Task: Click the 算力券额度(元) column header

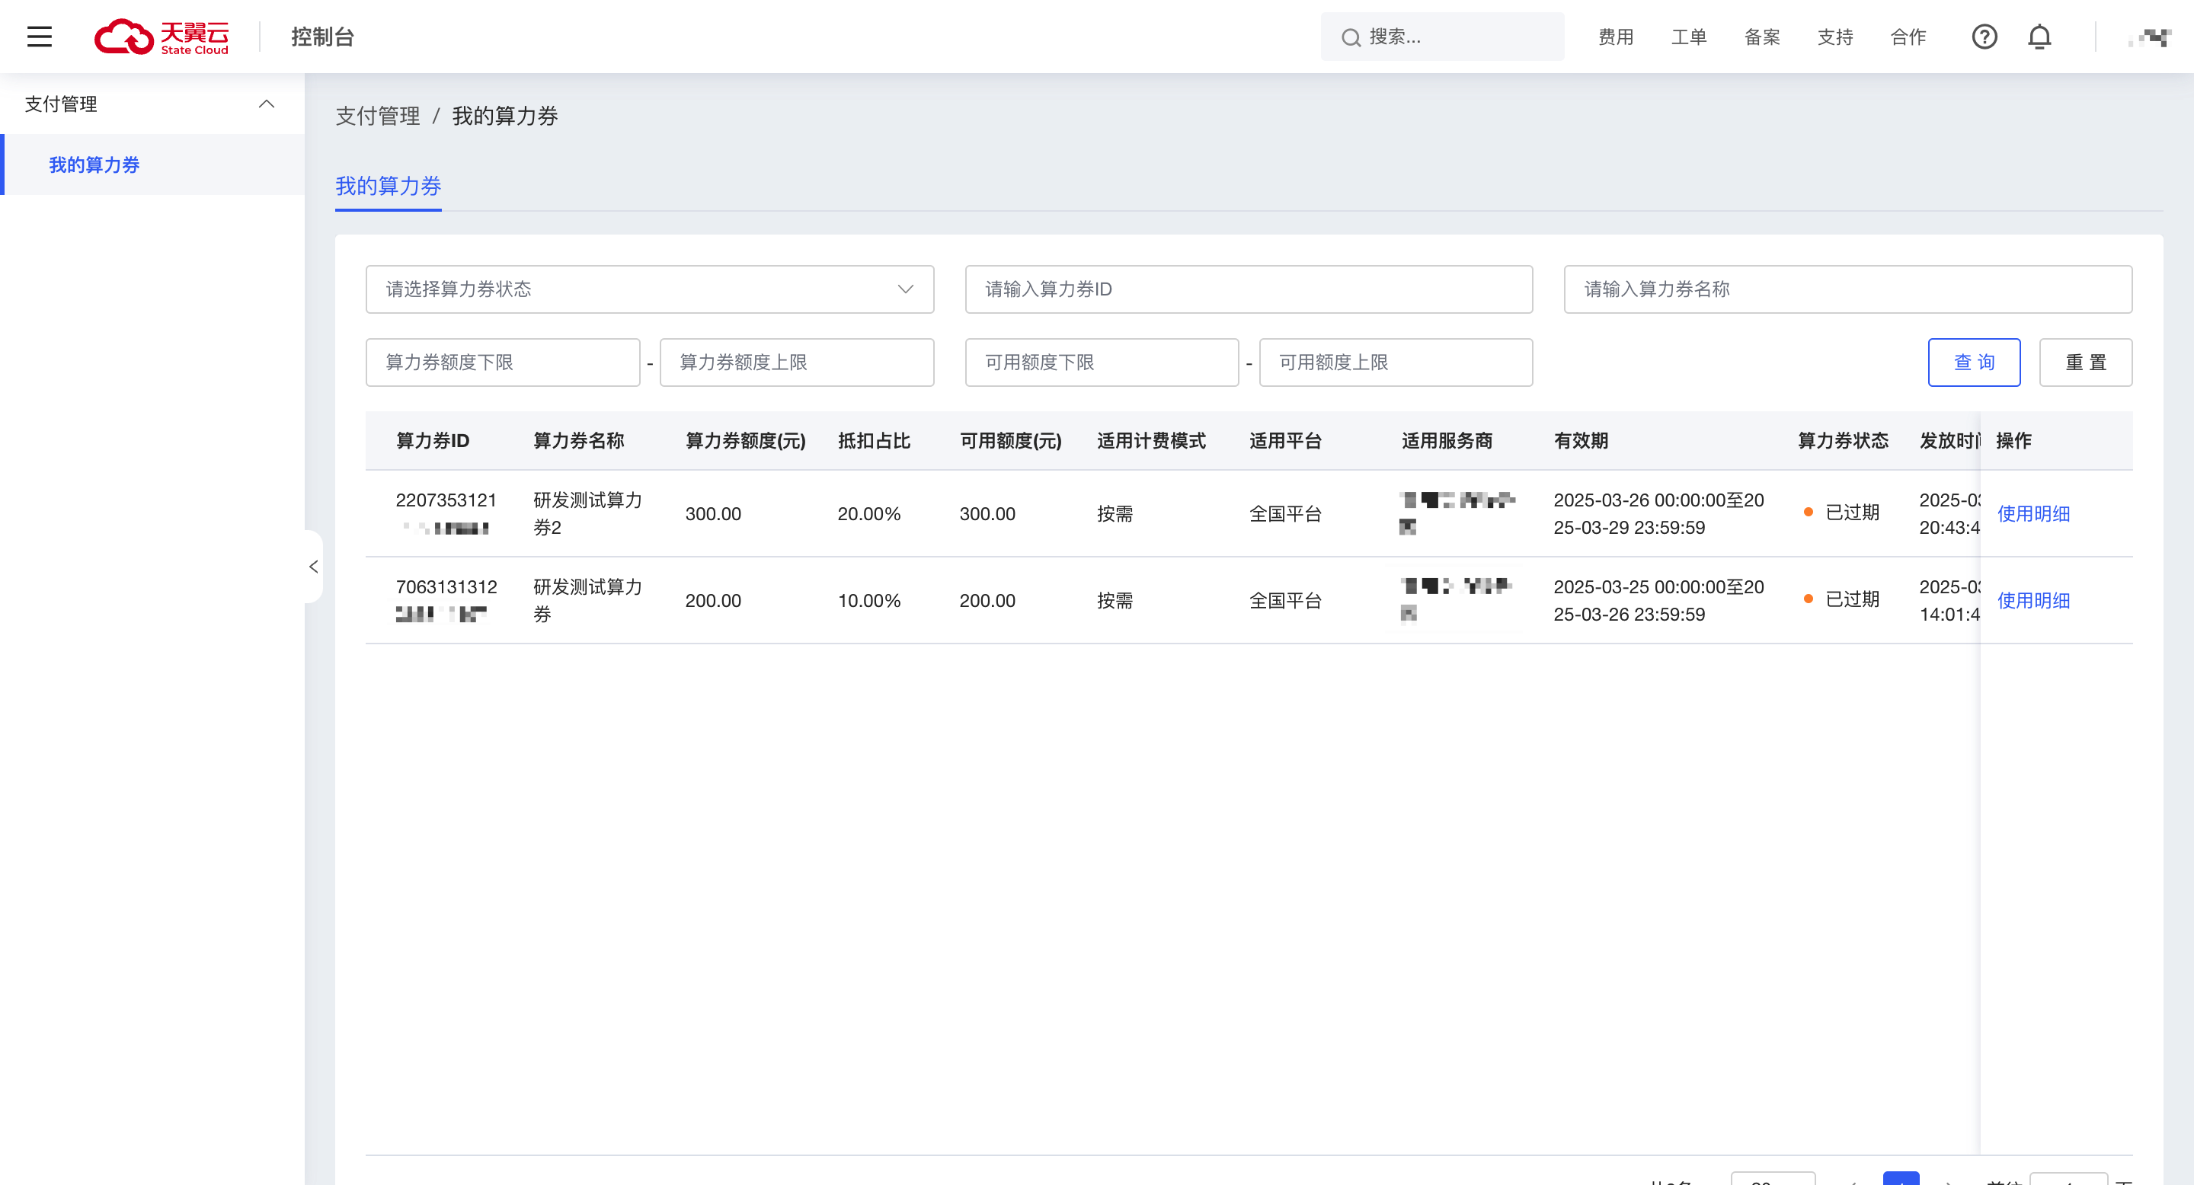Action: point(745,440)
